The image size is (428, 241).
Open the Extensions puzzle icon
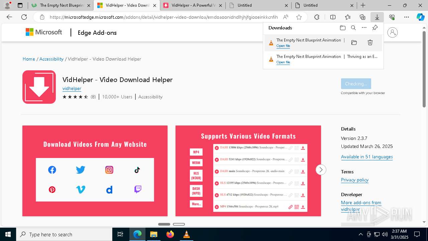pos(317,17)
